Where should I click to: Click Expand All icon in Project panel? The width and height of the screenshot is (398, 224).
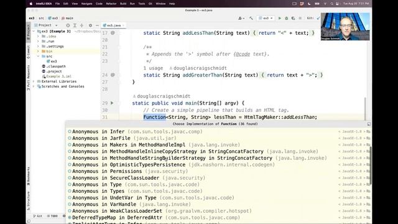pos(75,26)
